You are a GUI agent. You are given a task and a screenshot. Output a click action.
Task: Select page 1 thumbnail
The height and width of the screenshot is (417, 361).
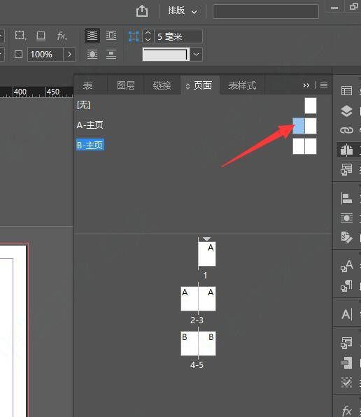[x=207, y=254]
